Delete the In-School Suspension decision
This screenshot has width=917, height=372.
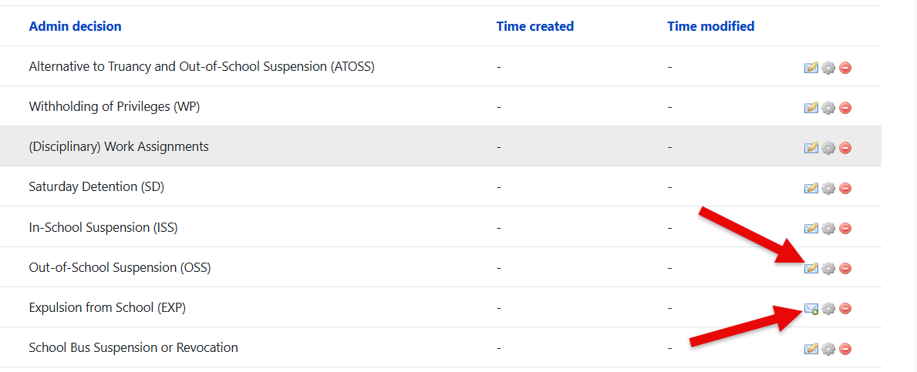(x=845, y=228)
